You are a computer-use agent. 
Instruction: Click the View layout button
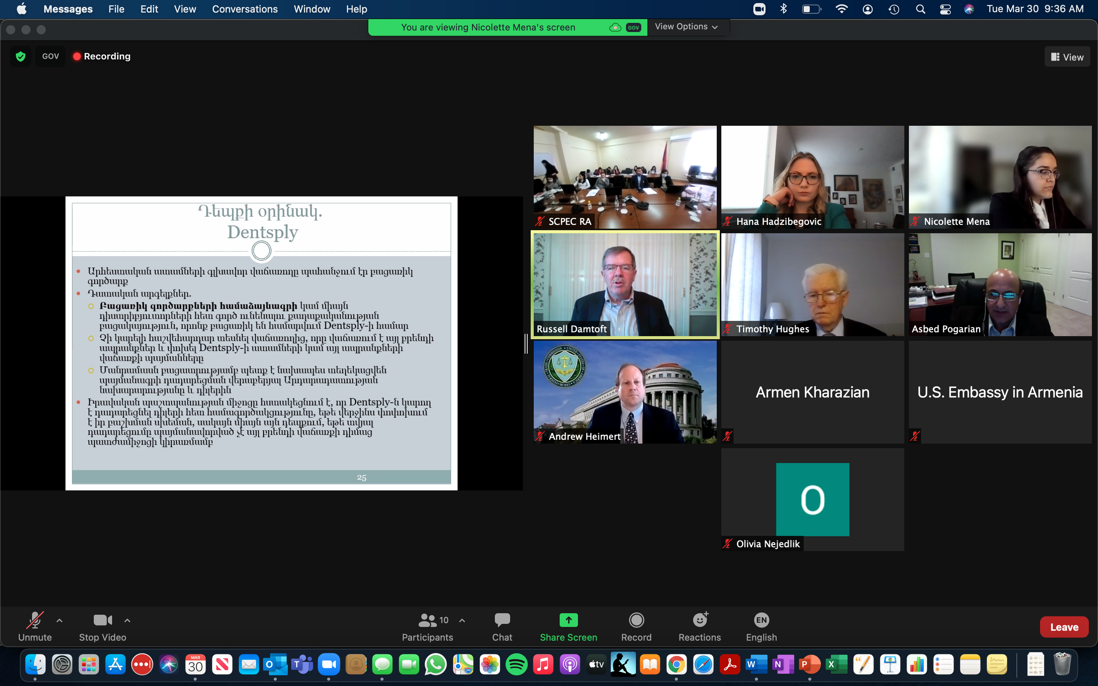(x=1067, y=57)
